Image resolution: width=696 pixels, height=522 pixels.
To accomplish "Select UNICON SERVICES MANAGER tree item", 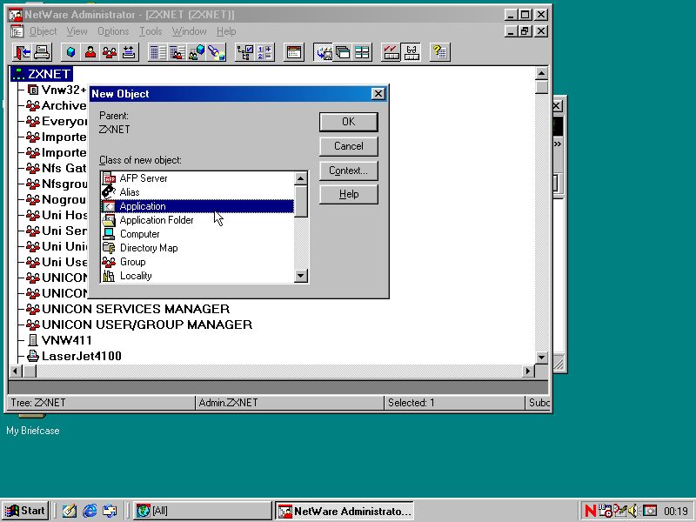I will click(x=128, y=309).
